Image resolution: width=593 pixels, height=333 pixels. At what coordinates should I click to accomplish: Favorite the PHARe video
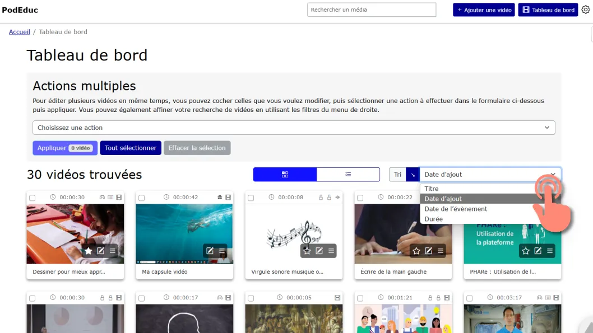tap(525, 251)
